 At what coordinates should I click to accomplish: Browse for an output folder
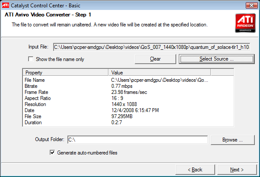coord(232,140)
